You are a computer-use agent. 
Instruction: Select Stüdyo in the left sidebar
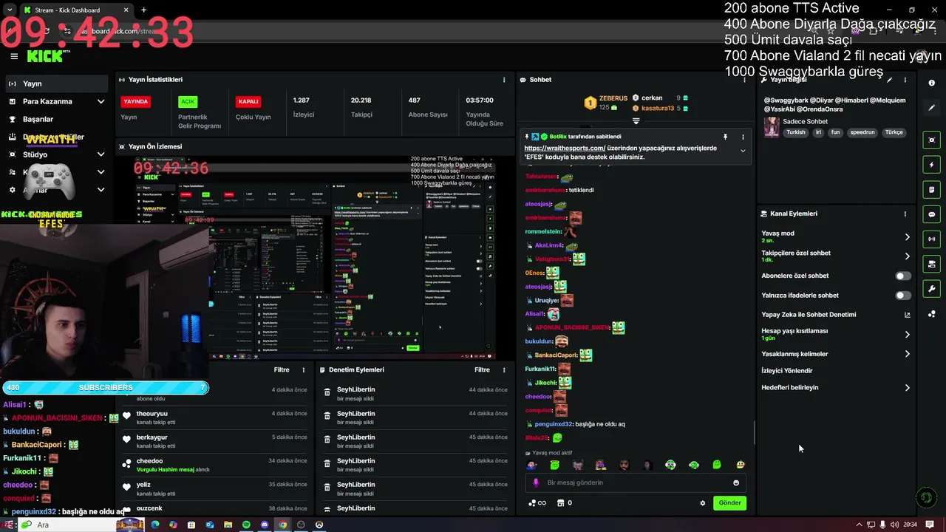[x=56, y=154]
